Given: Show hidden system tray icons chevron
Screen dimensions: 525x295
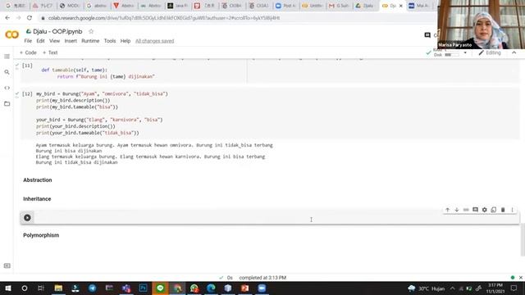Looking at the screenshot, I should [452, 288].
